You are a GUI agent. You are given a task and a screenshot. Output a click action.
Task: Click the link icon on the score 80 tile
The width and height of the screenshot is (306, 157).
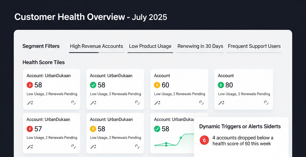[266, 103]
